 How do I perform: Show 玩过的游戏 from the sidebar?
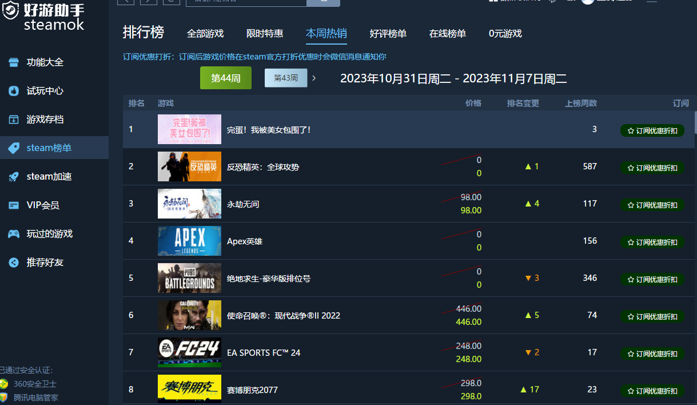tap(49, 234)
